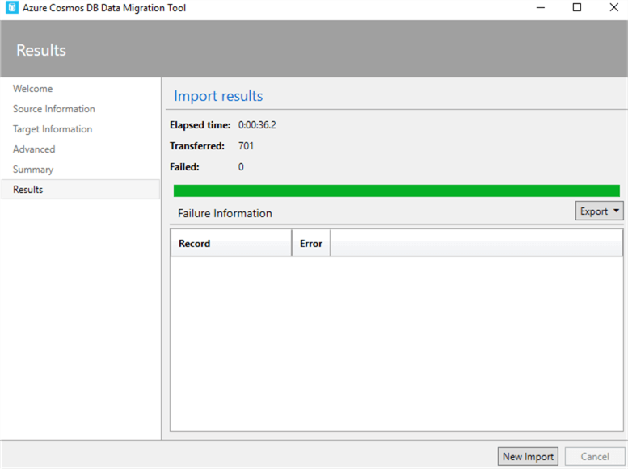
Task: Click the green import progress bar
Action: [397, 191]
